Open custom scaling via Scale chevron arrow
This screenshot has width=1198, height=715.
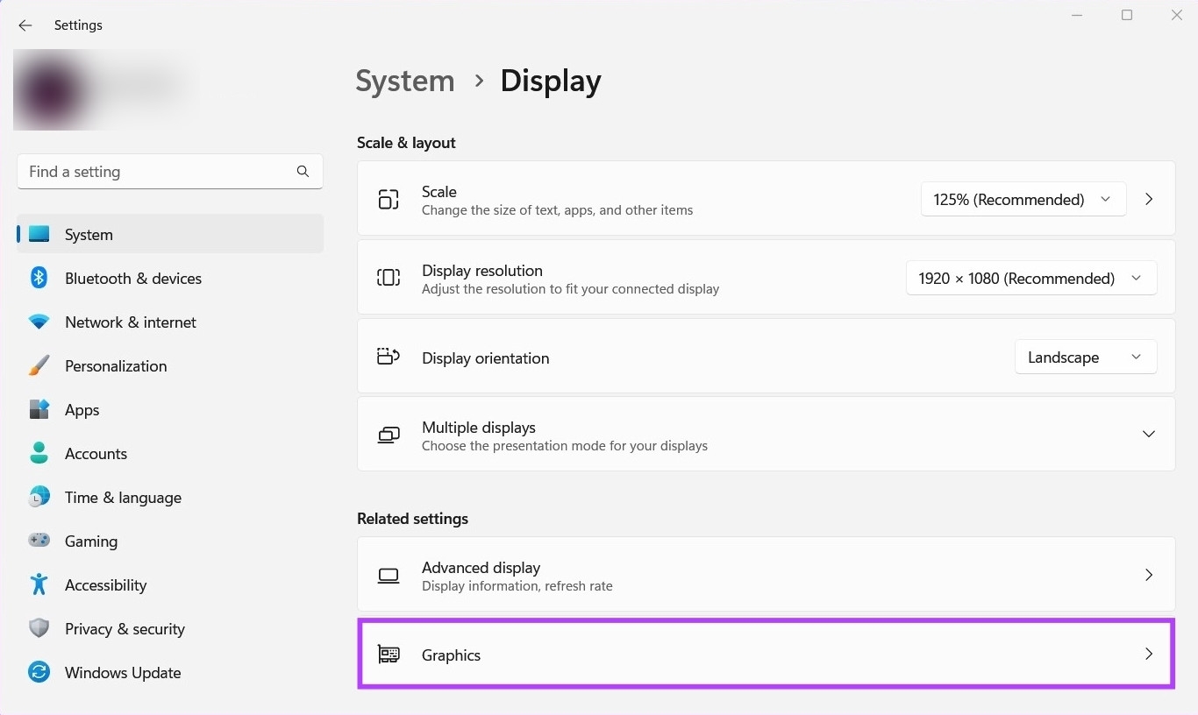click(1149, 200)
